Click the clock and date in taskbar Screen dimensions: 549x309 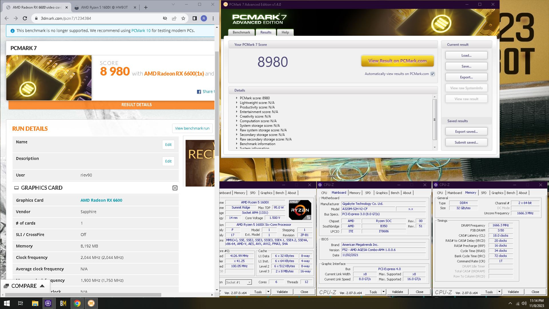point(536,303)
